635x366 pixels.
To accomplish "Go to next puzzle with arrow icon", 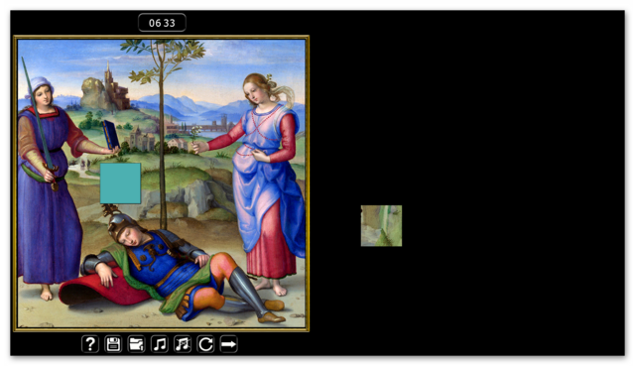I will [x=228, y=344].
